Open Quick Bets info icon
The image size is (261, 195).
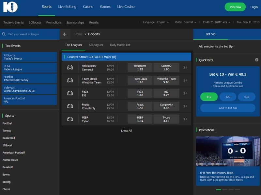point(257,60)
